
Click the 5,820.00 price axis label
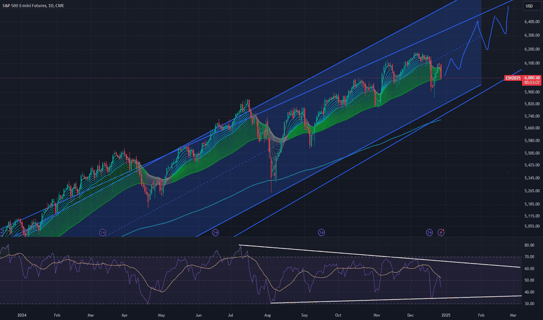532,104
